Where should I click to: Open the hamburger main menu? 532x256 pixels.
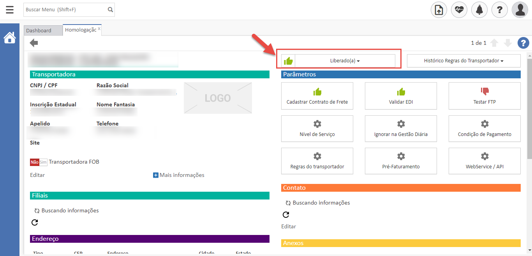point(10,10)
